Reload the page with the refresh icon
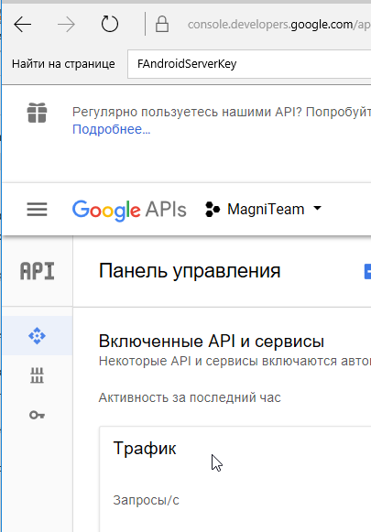Image resolution: width=371 pixels, height=532 pixels. coord(110,24)
